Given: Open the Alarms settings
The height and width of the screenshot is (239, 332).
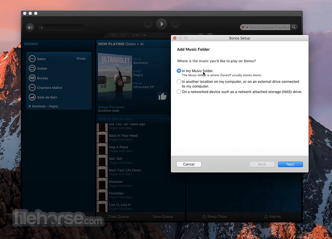Looking at the screenshot, I should coord(272,217).
